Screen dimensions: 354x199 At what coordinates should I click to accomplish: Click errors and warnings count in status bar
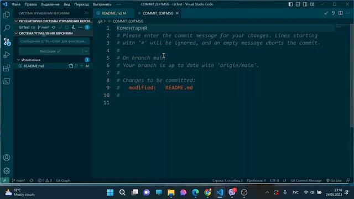[45, 181]
